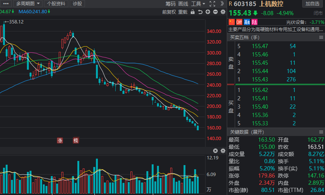Open chart settings gear icon
This screenshot has width=325, height=195.
tap(223, 12)
